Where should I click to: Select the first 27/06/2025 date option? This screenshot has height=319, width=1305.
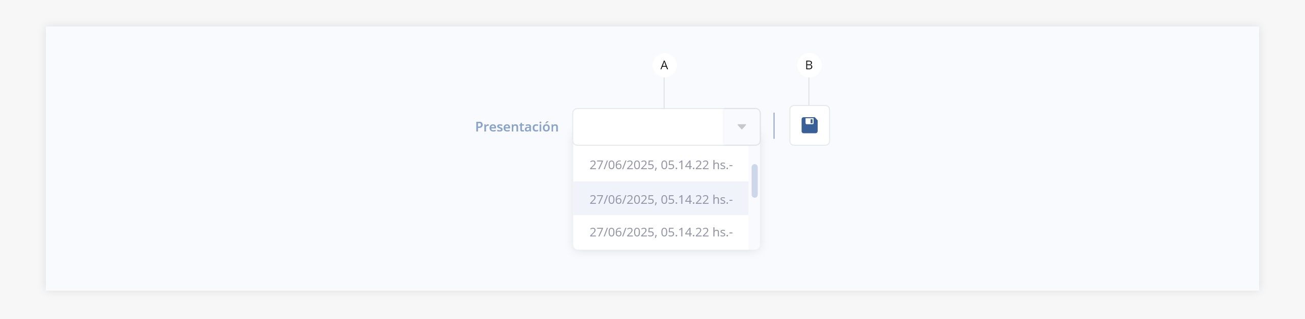coord(661,165)
